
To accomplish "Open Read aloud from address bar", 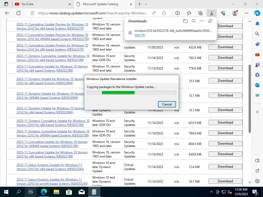I will click(154, 13).
